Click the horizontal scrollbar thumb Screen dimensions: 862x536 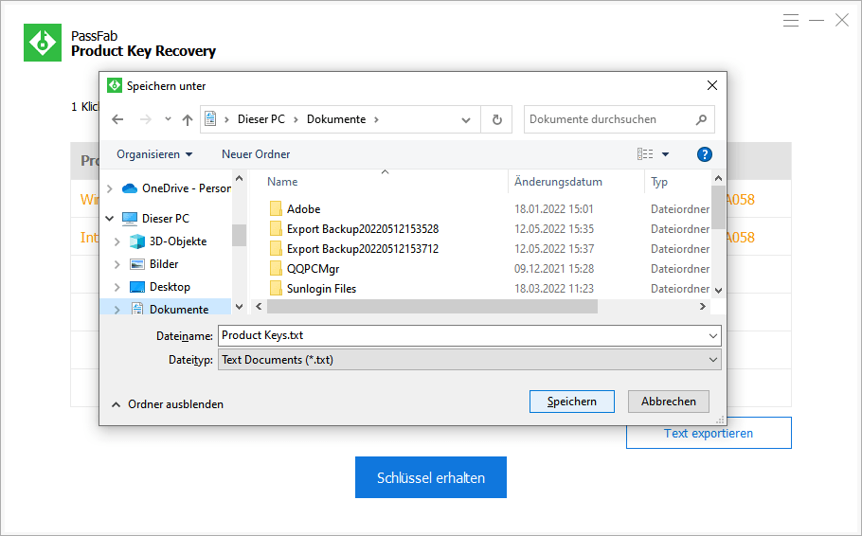432,307
